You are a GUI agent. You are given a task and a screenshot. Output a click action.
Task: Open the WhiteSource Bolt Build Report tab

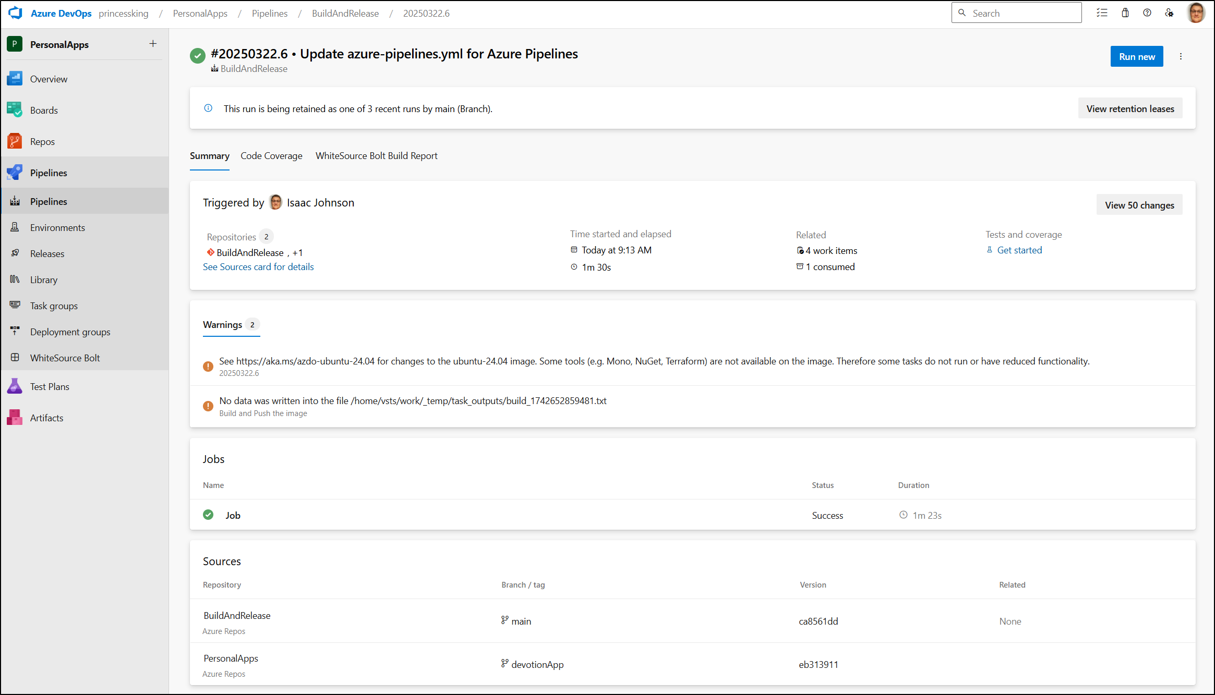pyautogui.click(x=376, y=155)
